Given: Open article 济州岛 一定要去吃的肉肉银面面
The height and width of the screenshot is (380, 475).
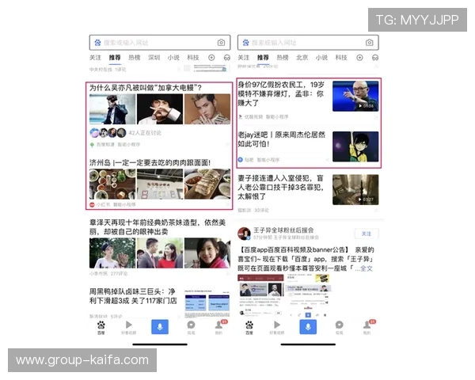Looking at the screenshot, I should pyautogui.click(x=150, y=163).
